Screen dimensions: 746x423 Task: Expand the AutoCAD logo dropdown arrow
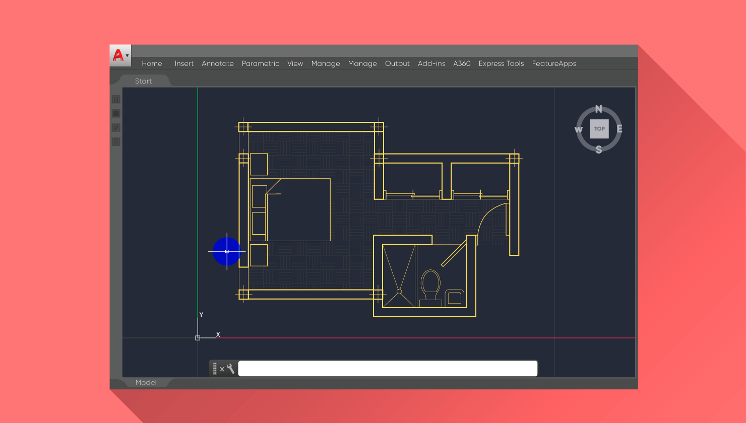[x=128, y=56]
